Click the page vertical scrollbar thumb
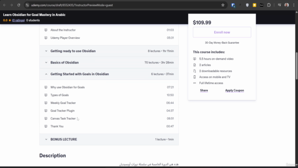298x168 pixels. 297,66
